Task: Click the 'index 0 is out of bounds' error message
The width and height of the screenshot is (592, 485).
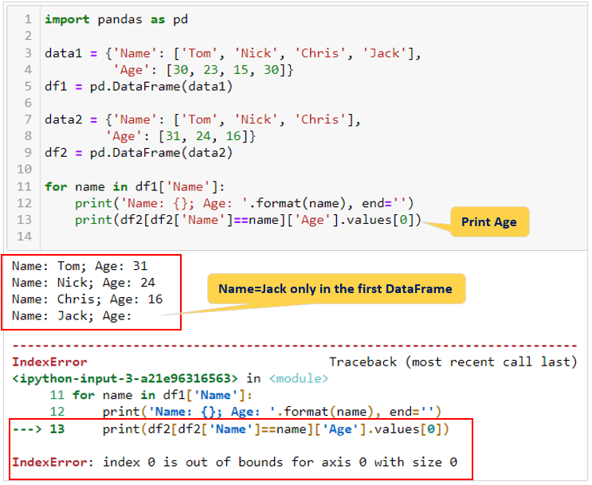Action: 280,462
